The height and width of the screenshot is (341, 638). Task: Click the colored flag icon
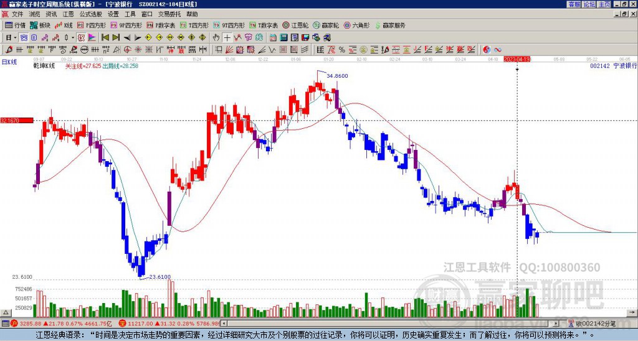(x=92, y=38)
